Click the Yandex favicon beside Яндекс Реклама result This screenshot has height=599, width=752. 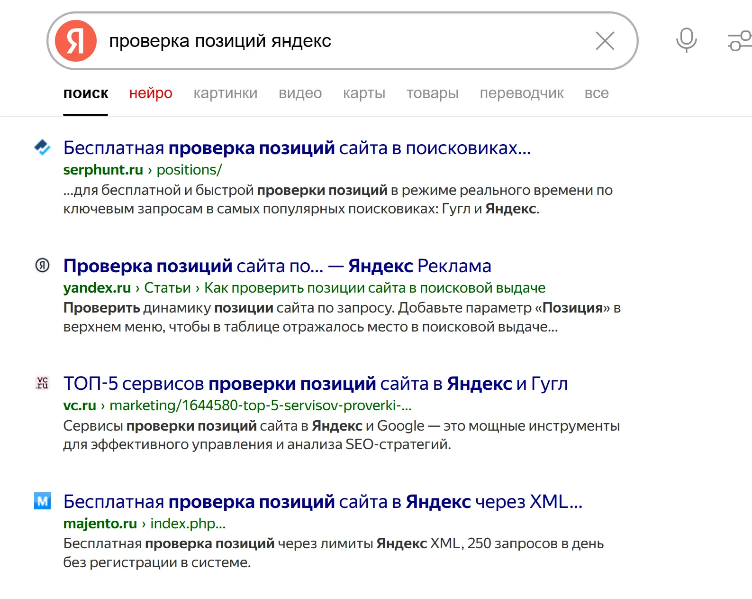pyautogui.click(x=42, y=265)
